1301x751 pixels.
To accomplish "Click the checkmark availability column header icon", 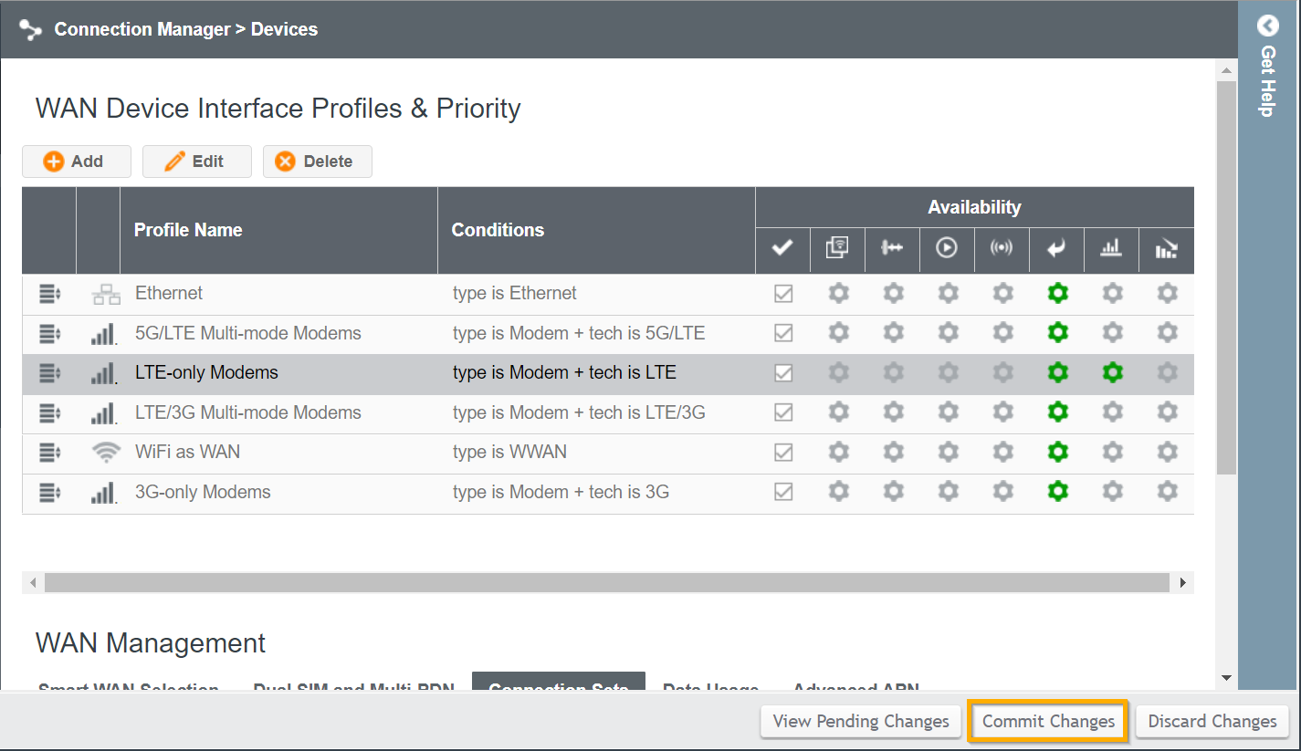I will pyautogui.click(x=782, y=248).
